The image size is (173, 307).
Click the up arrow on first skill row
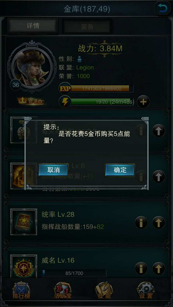[x=159, y=131]
